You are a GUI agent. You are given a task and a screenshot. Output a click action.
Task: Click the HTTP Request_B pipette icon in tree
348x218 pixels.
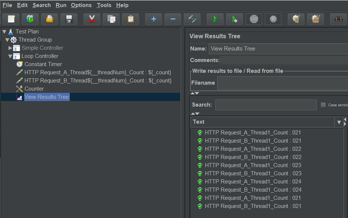coord(20,81)
